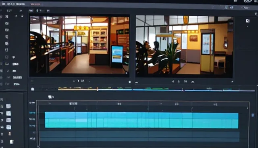
Task: Click the first white thumbnail icon in the lower left panel
Action: click(x=8, y=106)
